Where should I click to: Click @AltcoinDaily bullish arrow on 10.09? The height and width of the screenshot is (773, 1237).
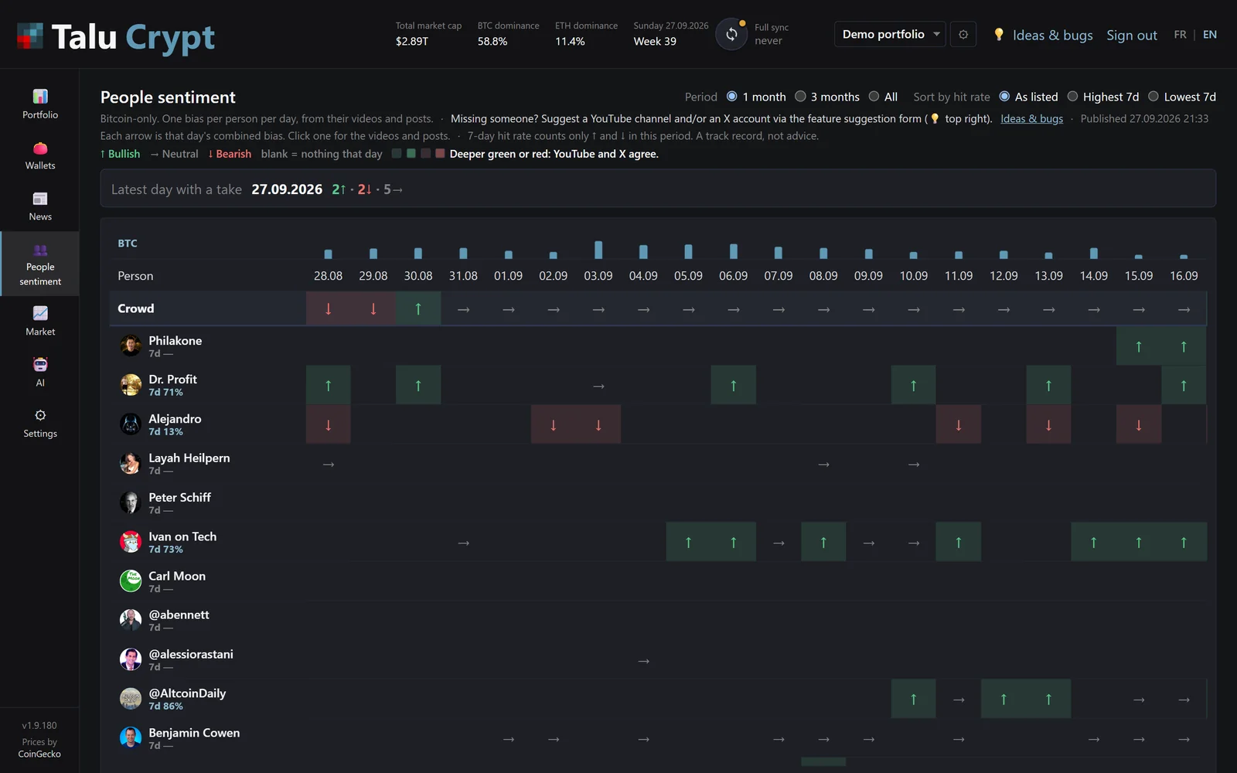click(x=914, y=699)
